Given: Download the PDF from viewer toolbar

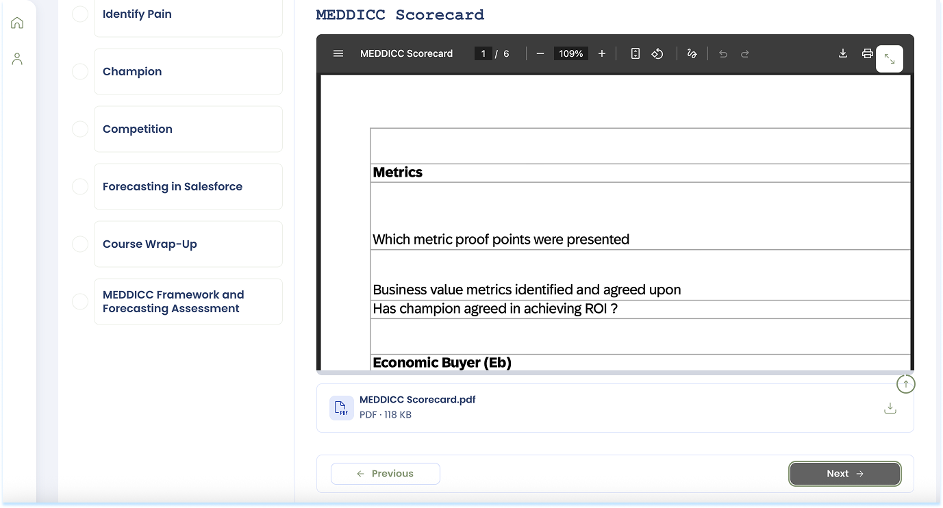Looking at the screenshot, I should coord(843,53).
